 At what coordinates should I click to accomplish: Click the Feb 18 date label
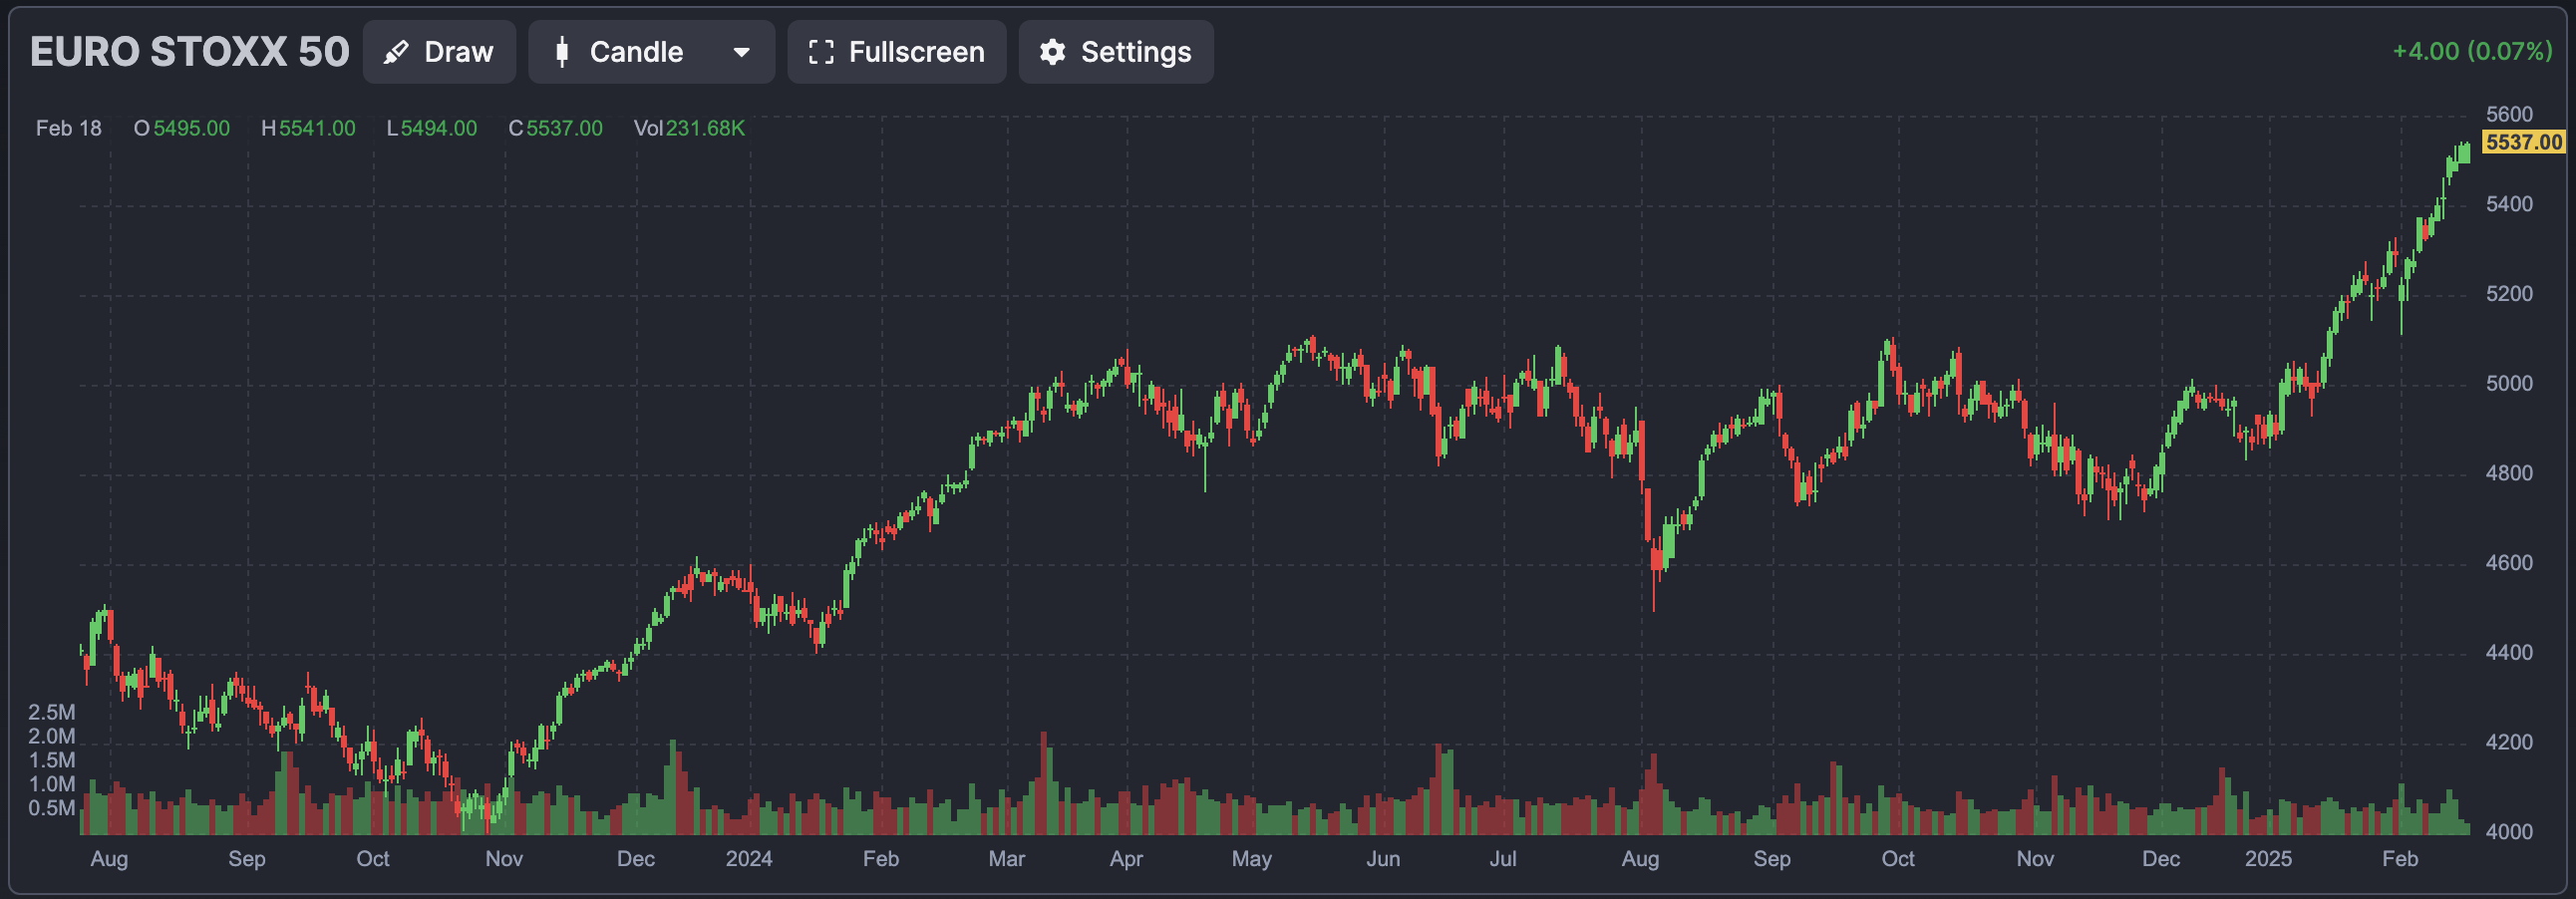[x=69, y=128]
